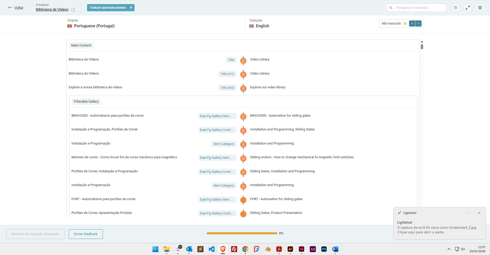Click the Enviar feedback button

point(86,234)
